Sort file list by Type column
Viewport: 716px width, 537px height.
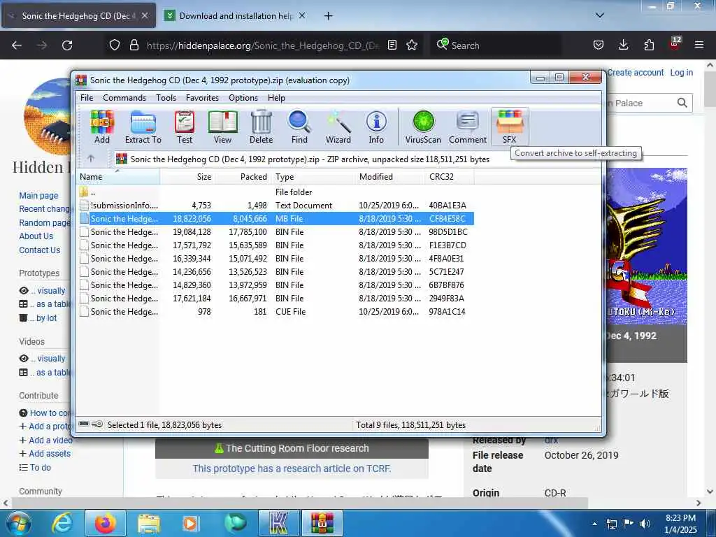[313, 177]
